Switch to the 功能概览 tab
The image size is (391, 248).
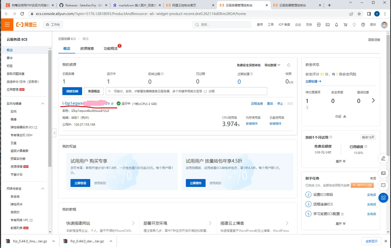(111, 49)
